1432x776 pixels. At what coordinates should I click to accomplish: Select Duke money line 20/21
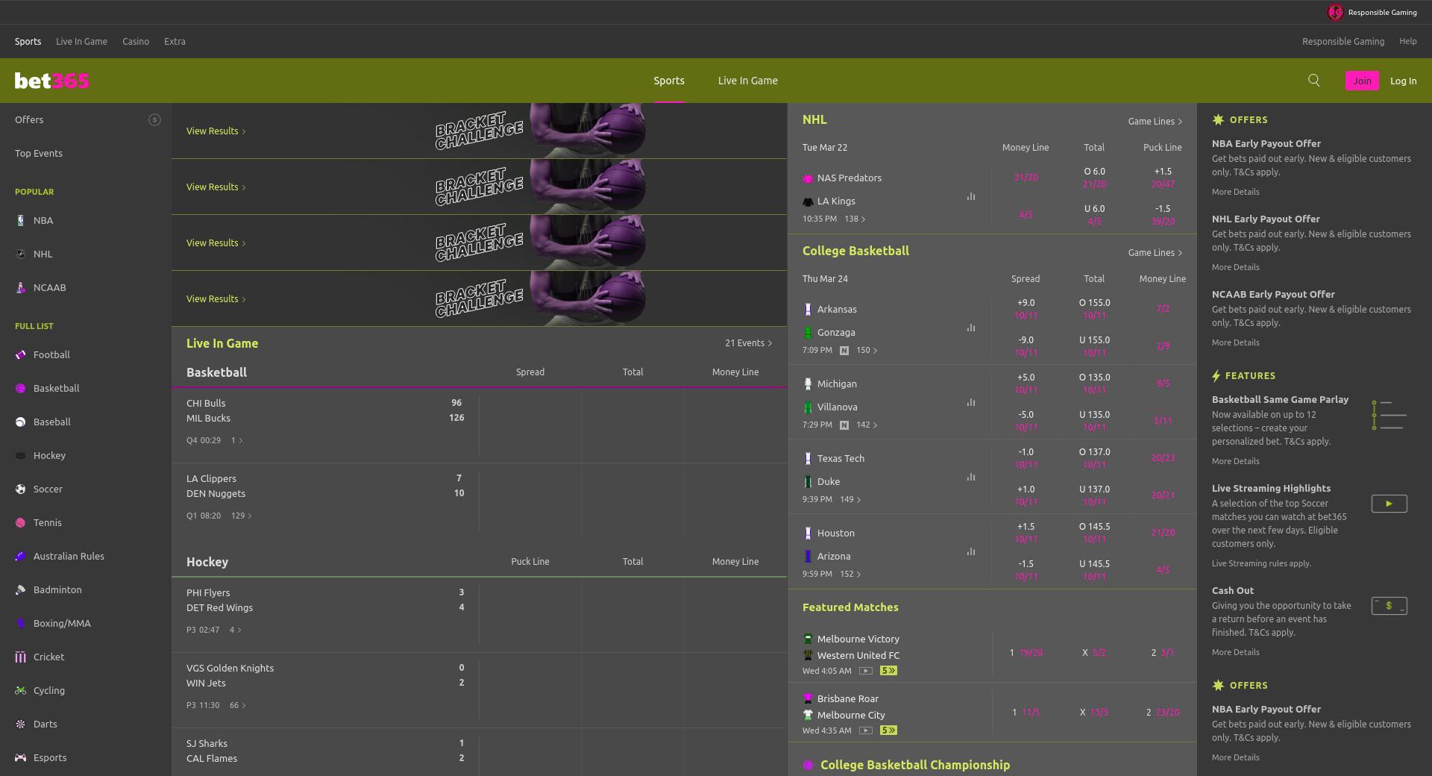point(1163,495)
